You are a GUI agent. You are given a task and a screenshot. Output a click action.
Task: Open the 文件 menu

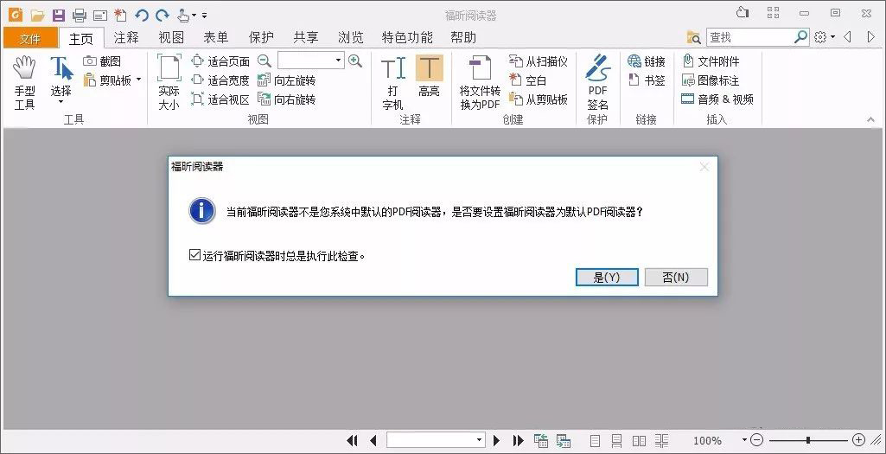[30, 38]
